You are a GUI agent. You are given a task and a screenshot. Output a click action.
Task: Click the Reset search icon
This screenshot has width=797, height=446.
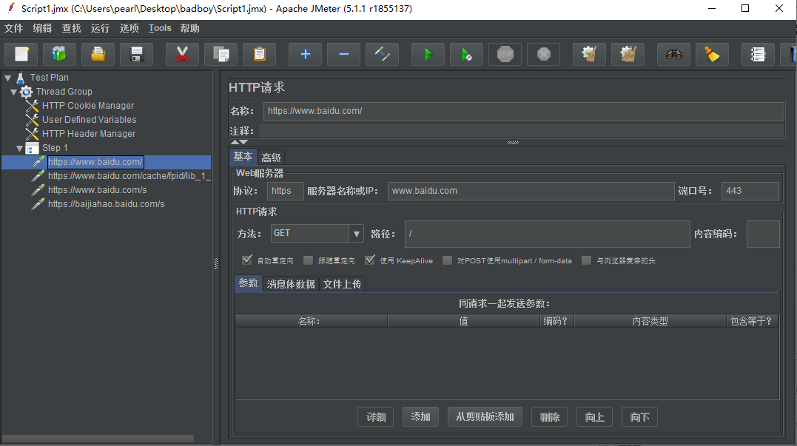[712, 54]
